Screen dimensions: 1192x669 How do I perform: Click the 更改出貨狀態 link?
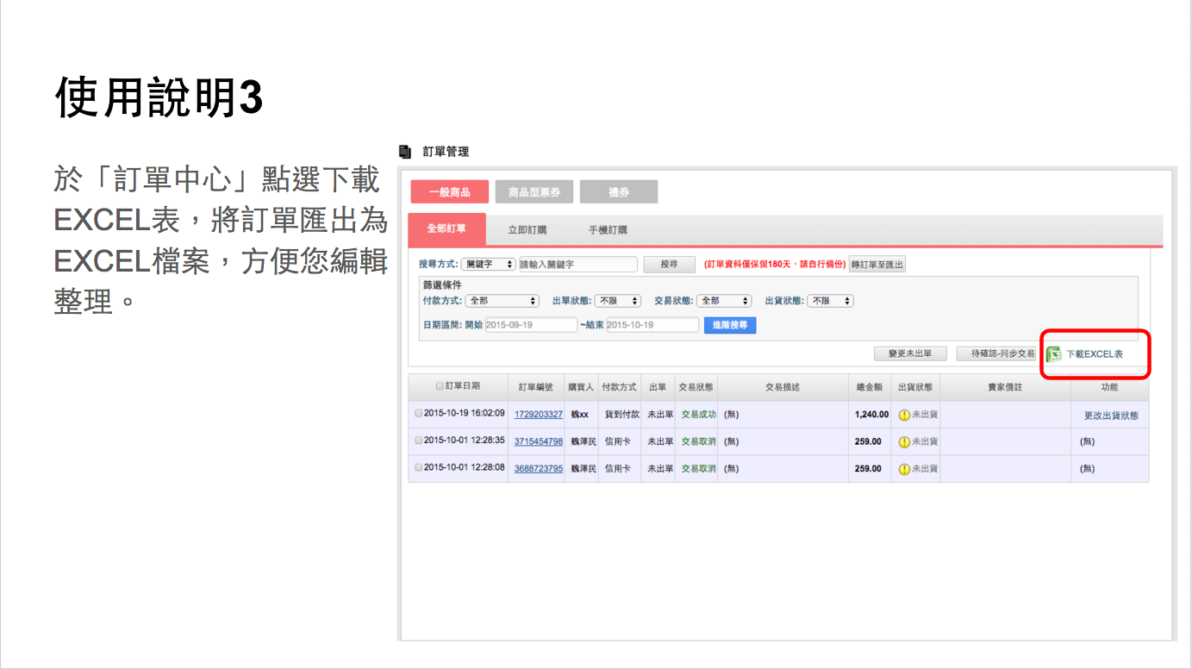[1110, 416]
